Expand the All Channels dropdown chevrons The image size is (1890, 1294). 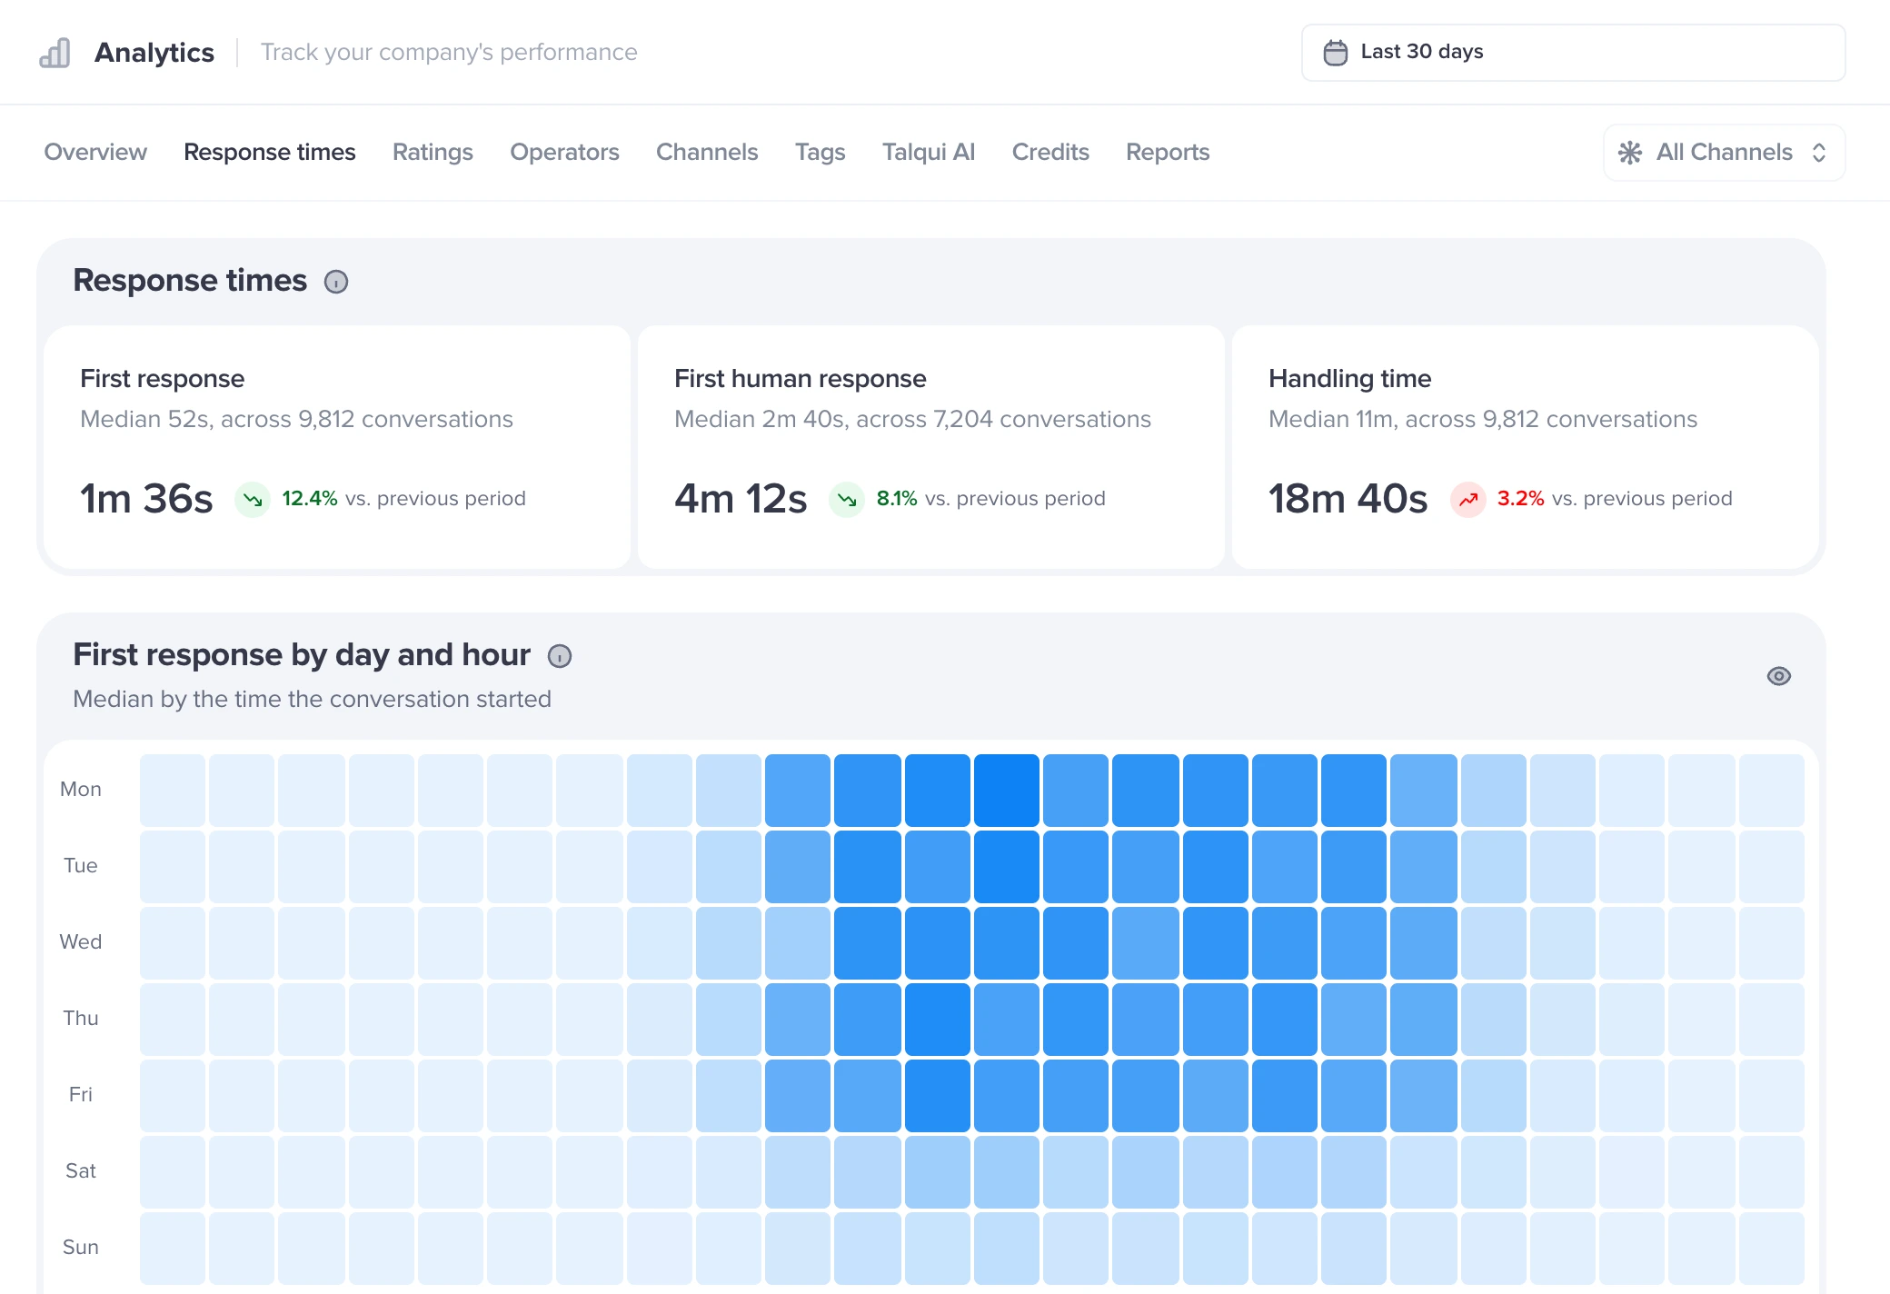[1819, 153]
